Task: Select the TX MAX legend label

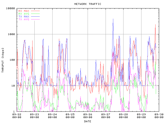Action: click(x=24, y=17)
